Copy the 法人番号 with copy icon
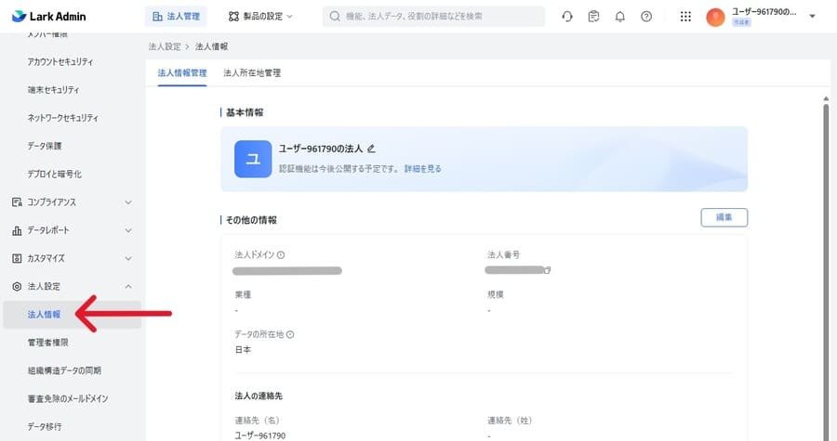Image resolution: width=837 pixels, height=441 pixels. coord(547,270)
